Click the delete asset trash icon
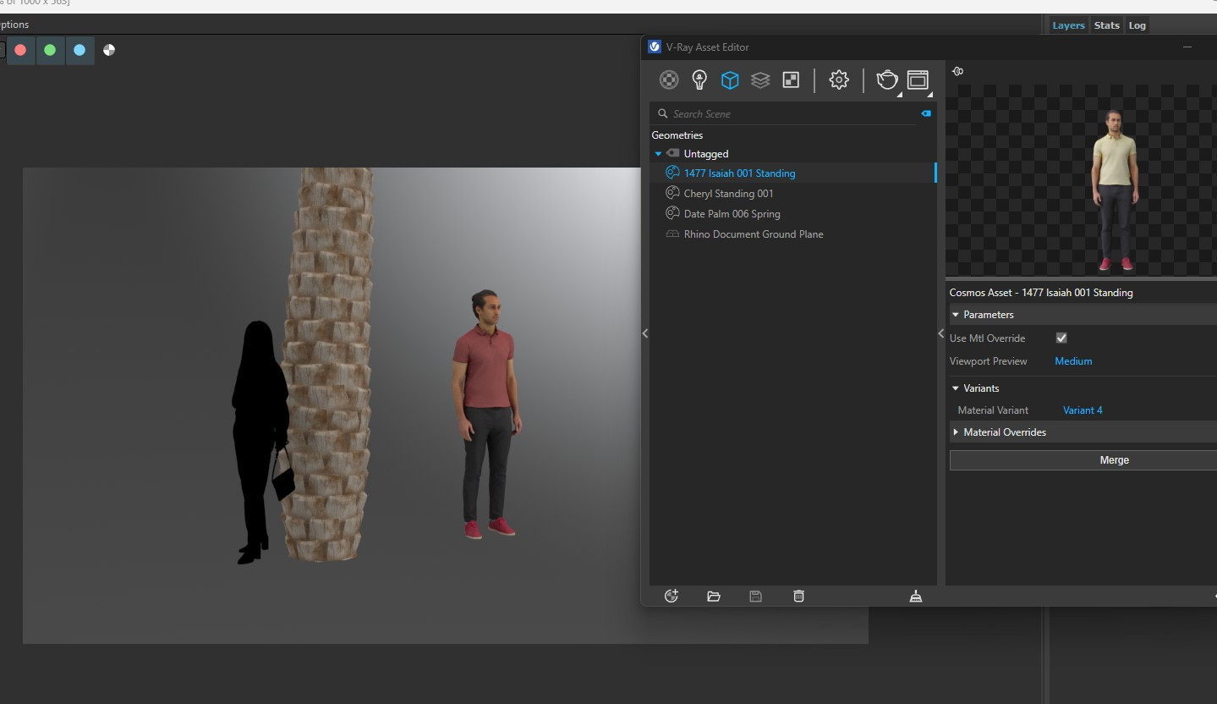1217x704 pixels. pyautogui.click(x=798, y=596)
